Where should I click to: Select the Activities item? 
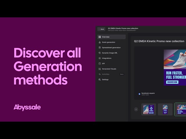[x=111, y=74]
